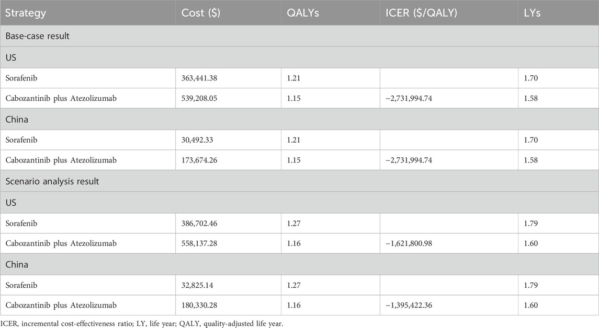Select the cost value 32,825.14
599x328 pixels.
coord(204,285)
